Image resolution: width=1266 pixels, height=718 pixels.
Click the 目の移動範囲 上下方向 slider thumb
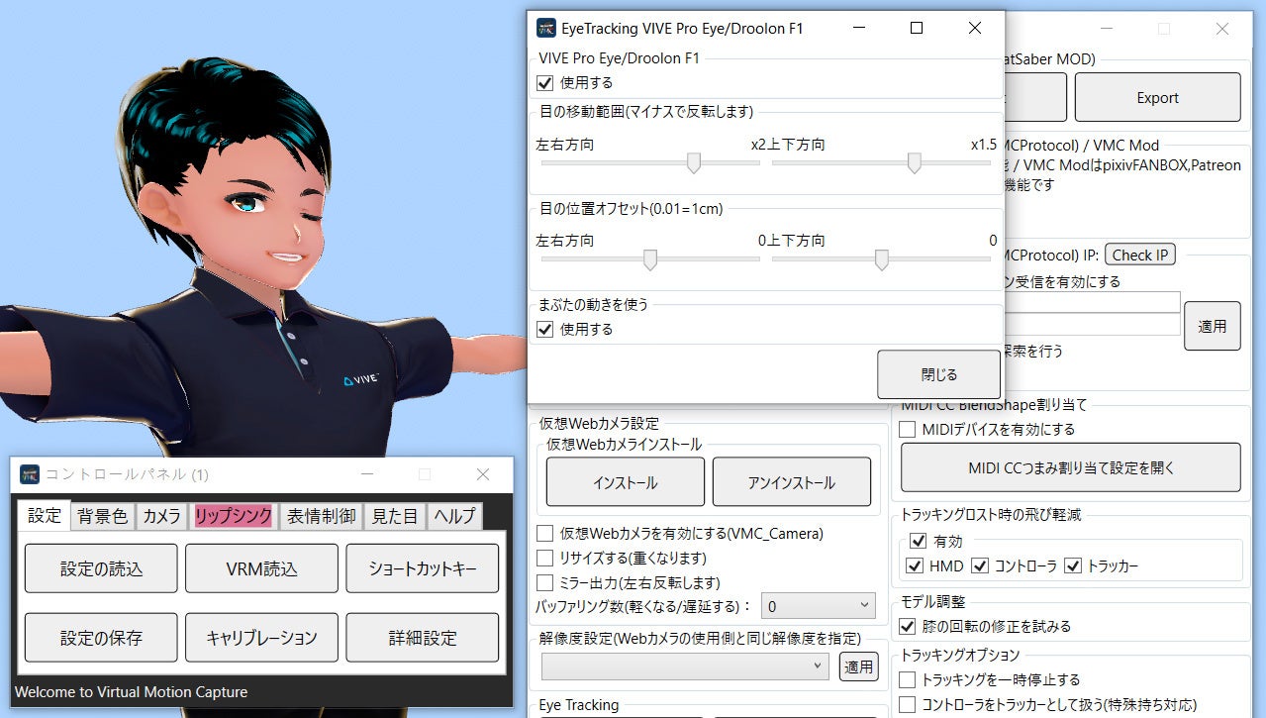click(x=915, y=162)
